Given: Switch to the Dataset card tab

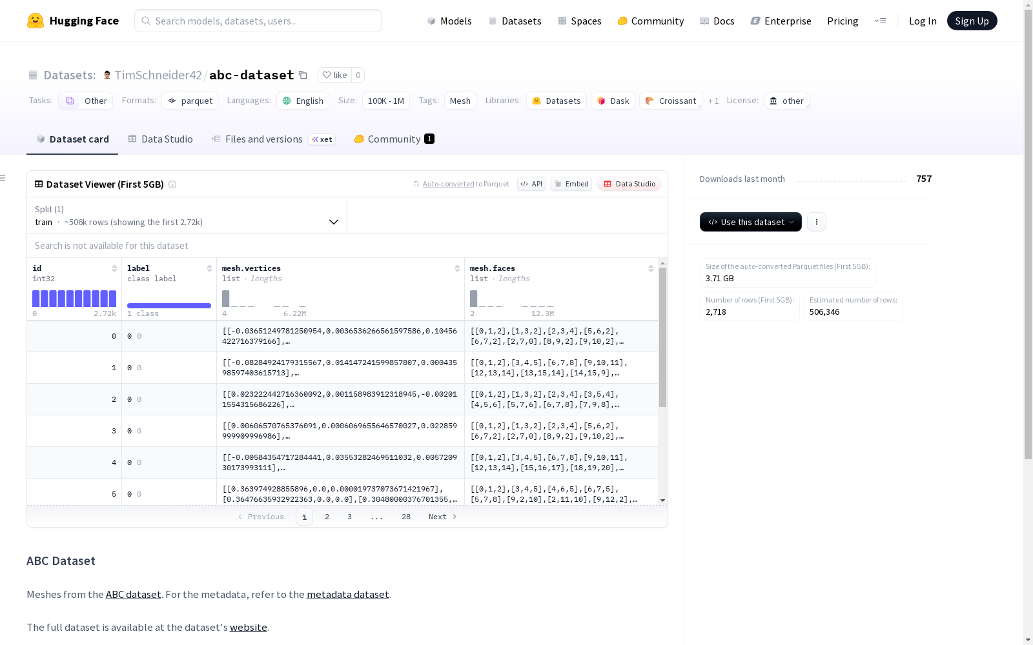Looking at the screenshot, I should pos(72,139).
